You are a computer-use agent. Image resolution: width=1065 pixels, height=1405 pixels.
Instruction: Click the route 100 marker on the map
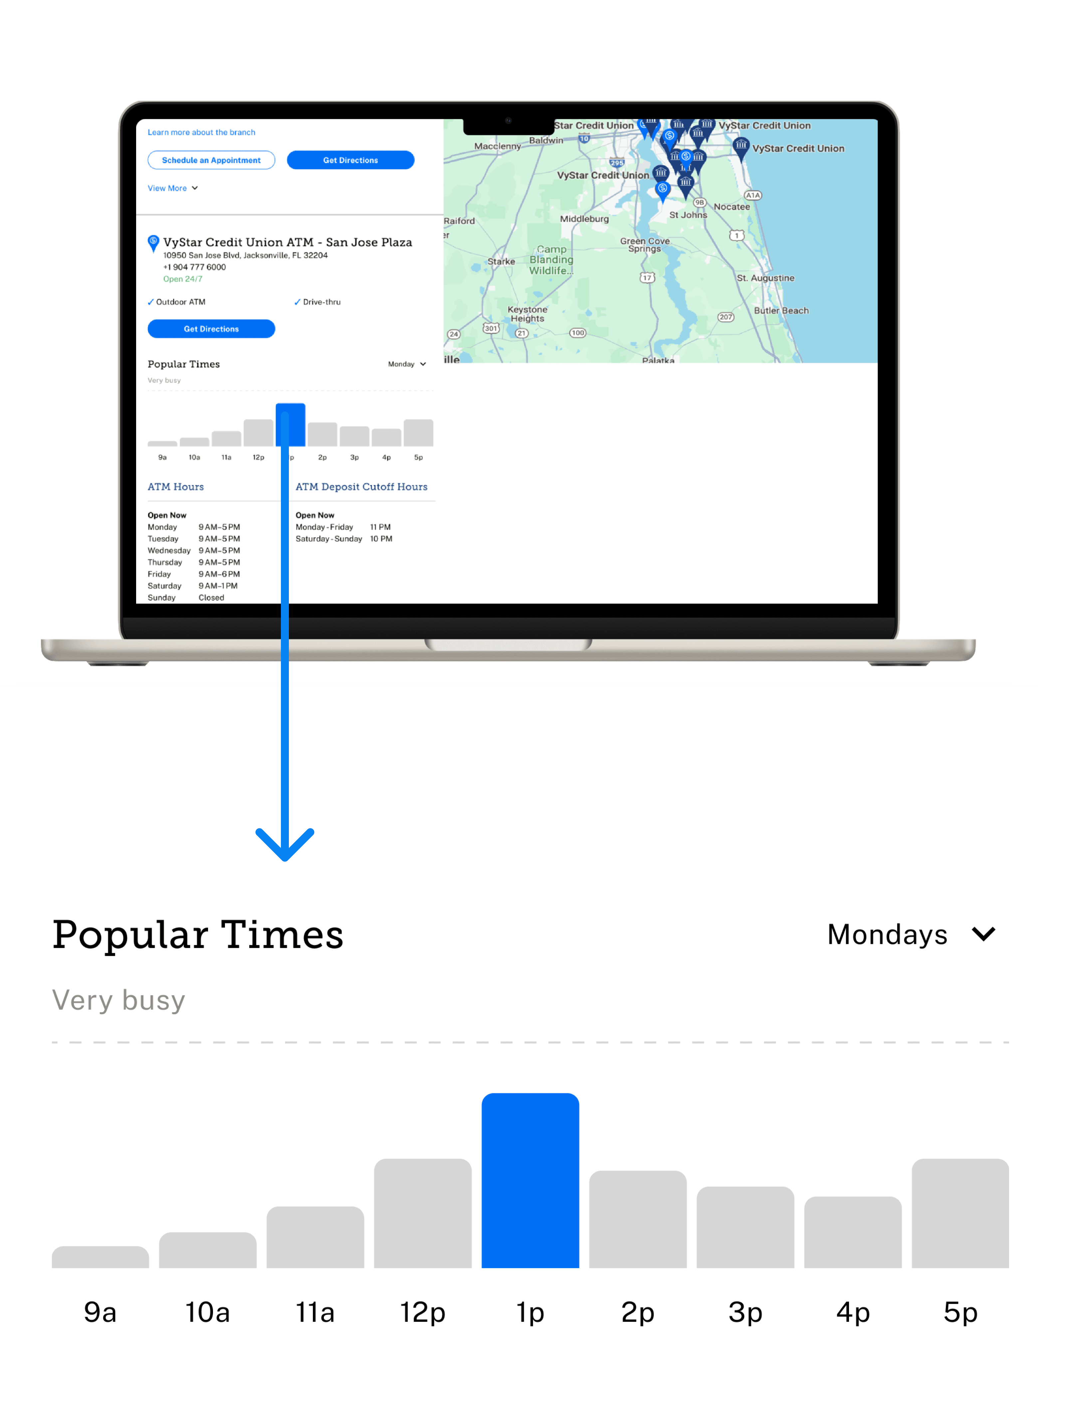tap(577, 333)
